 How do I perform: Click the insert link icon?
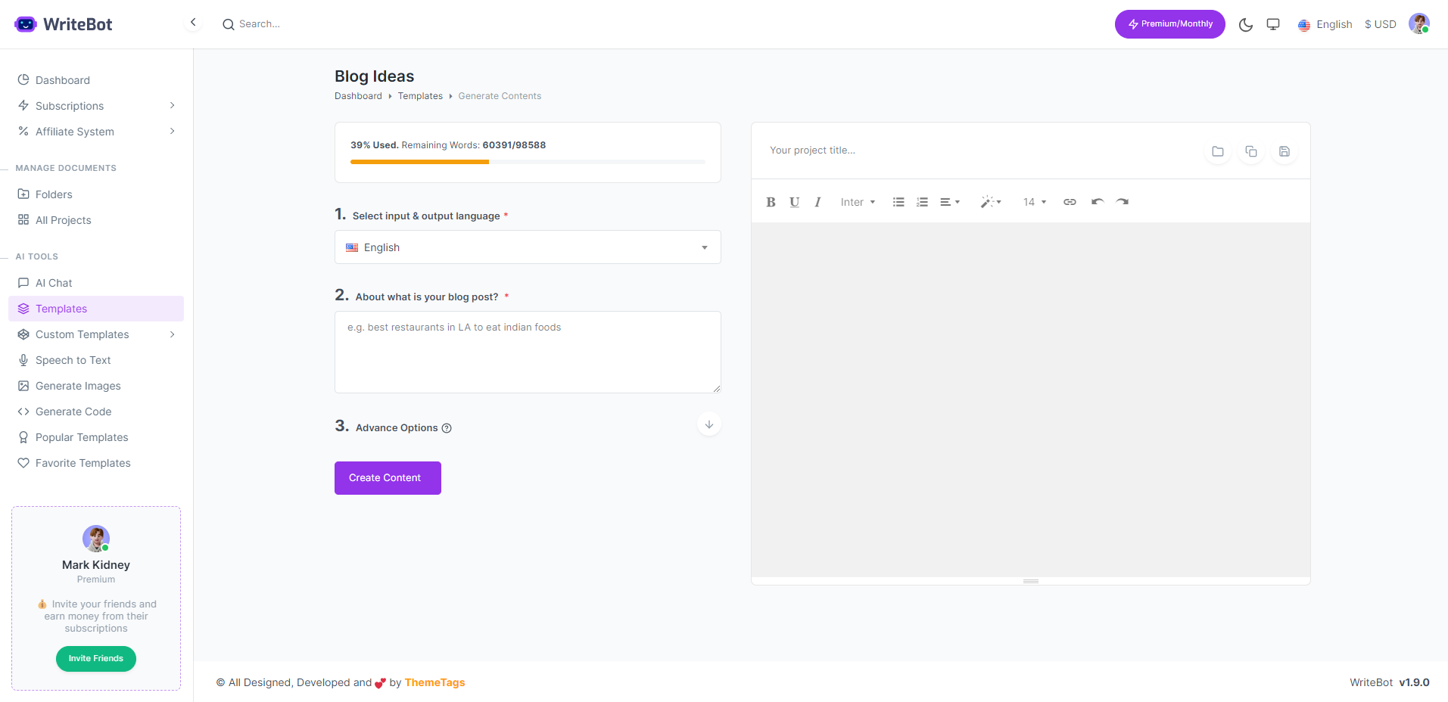click(x=1070, y=202)
